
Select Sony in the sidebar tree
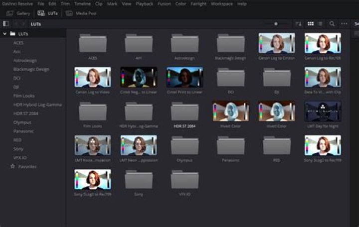point(18,149)
